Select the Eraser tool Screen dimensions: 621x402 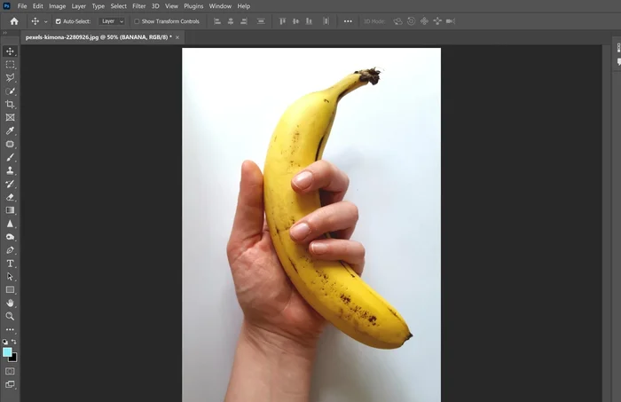click(11, 197)
